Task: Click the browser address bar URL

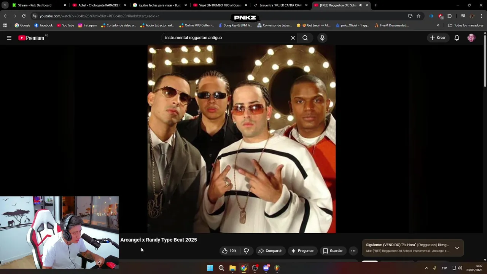Action: 100,16
